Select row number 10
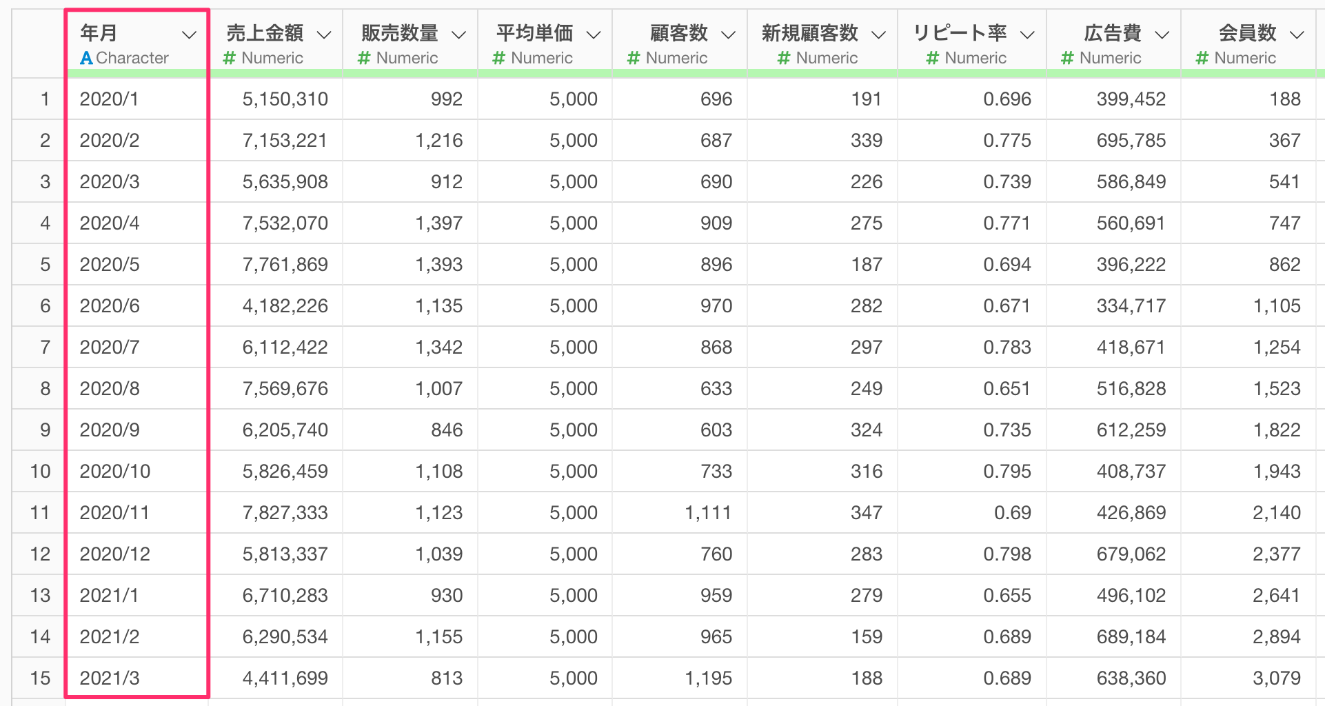 point(40,472)
